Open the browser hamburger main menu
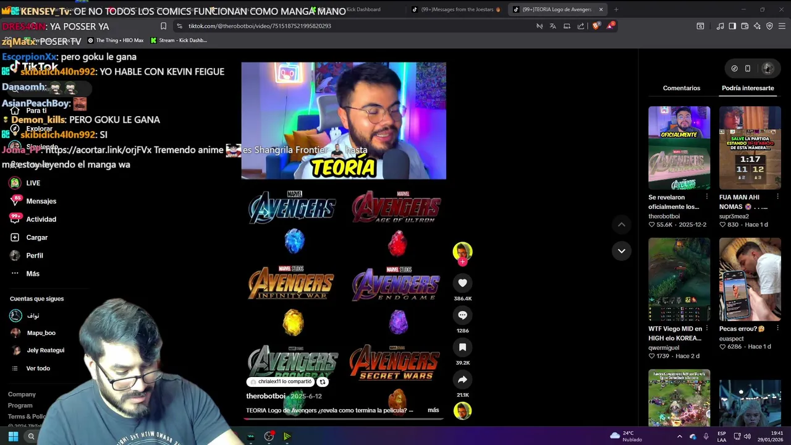 [782, 26]
